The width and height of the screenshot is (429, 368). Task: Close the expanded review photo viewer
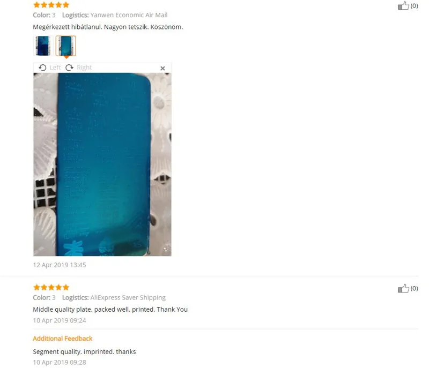pos(162,69)
